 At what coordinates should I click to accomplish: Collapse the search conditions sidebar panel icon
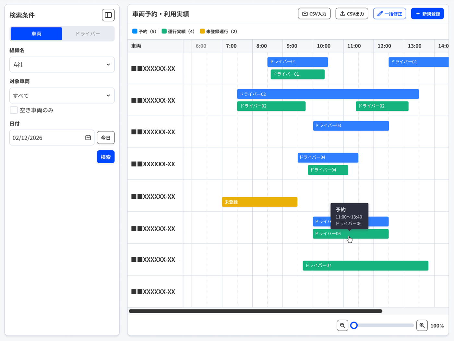pyautogui.click(x=108, y=15)
